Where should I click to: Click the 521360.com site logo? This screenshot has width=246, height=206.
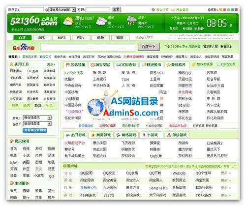pyautogui.click(x=34, y=22)
